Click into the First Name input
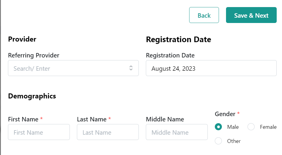Viewport: 282px width, 155px height. (39, 132)
